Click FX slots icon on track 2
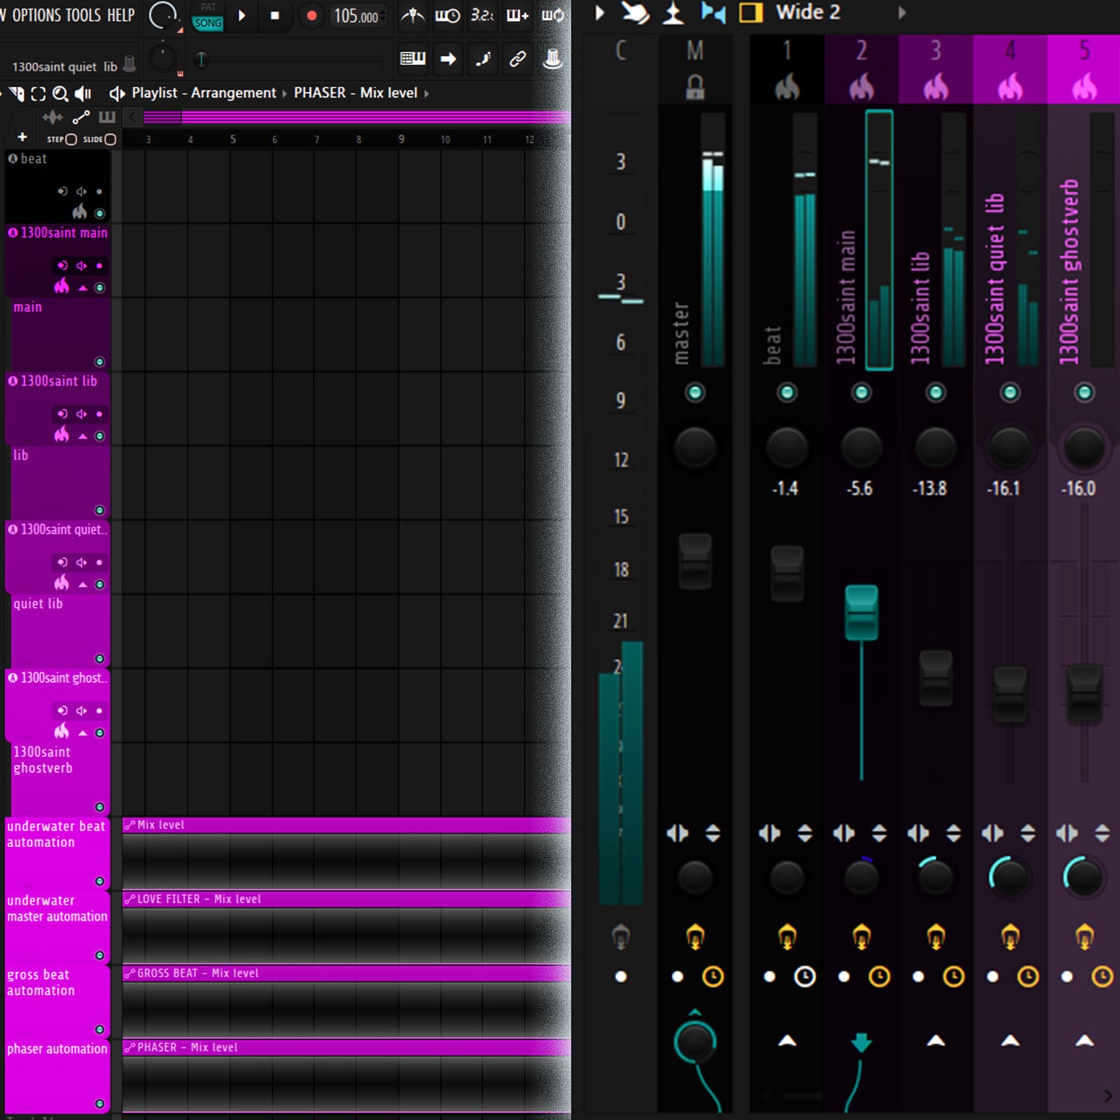The width and height of the screenshot is (1120, 1120). pyautogui.click(x=861, y=937)
